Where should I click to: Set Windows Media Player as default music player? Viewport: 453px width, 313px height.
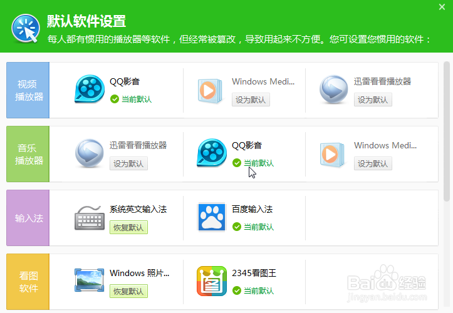(373, 163)
